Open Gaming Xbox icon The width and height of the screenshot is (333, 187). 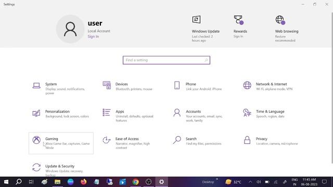[36, 140]
